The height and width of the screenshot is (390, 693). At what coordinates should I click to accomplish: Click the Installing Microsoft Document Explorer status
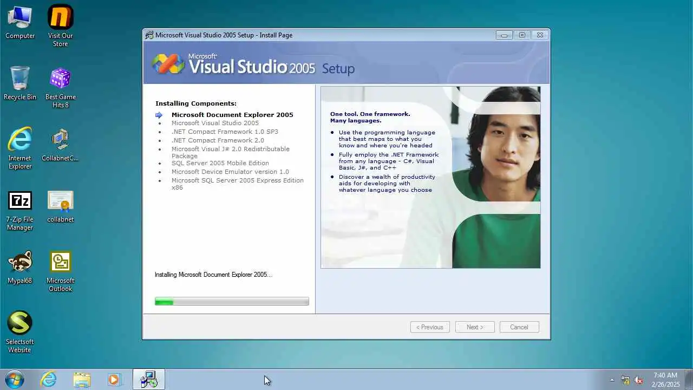(213, 275)
